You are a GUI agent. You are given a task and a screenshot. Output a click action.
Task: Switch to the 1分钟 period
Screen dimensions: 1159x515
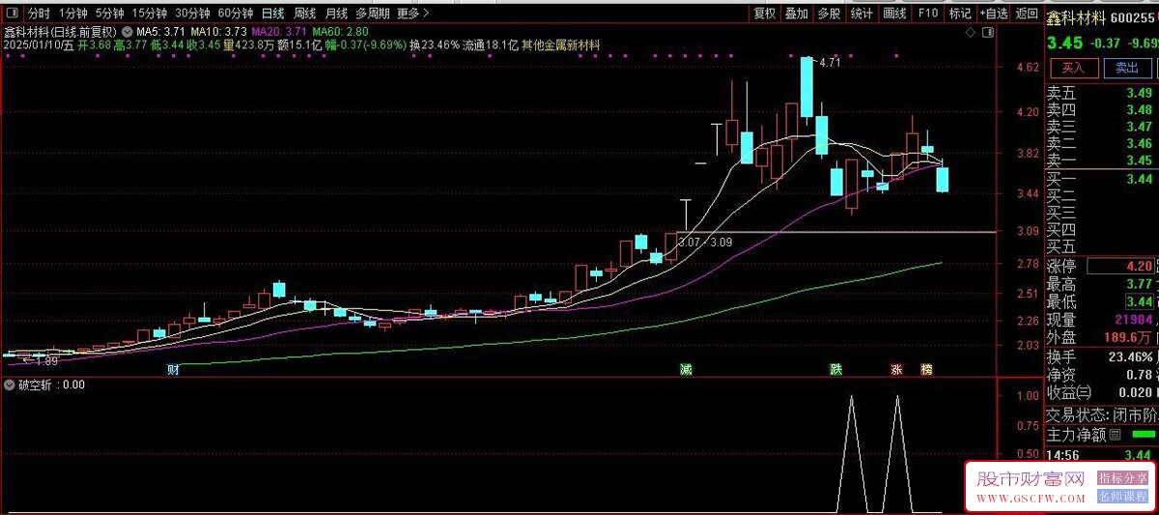pos(73,14)
